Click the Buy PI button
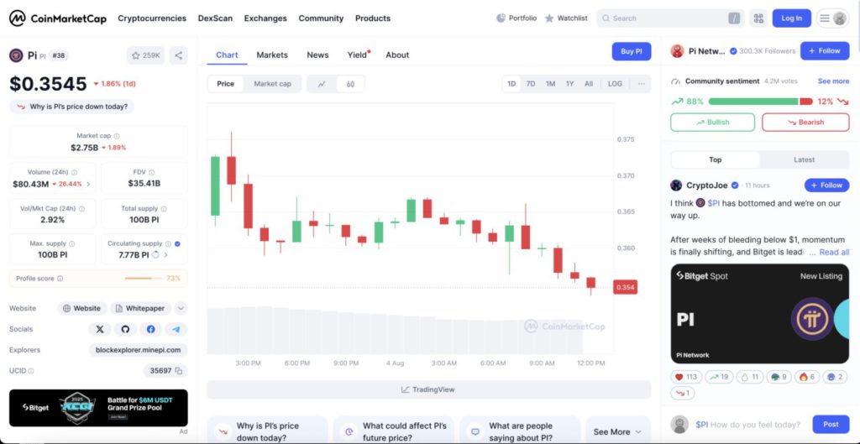860x444 pixels. [x=631, y=51]
